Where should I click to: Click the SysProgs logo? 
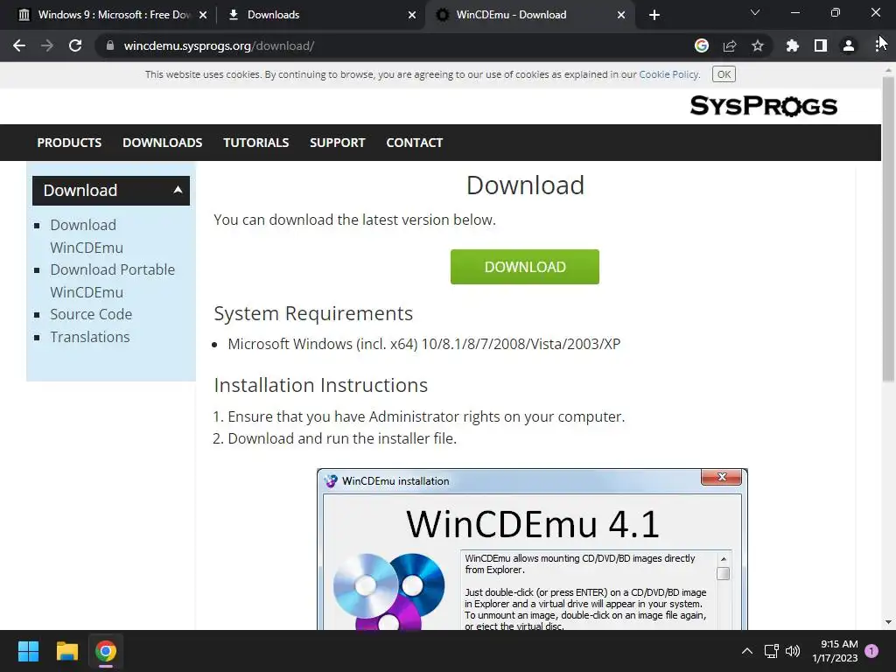[x=763, y=106]
